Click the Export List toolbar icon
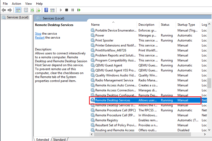This screenshot has width=212, height=141. pyautogui.click(x=38, y=10)
